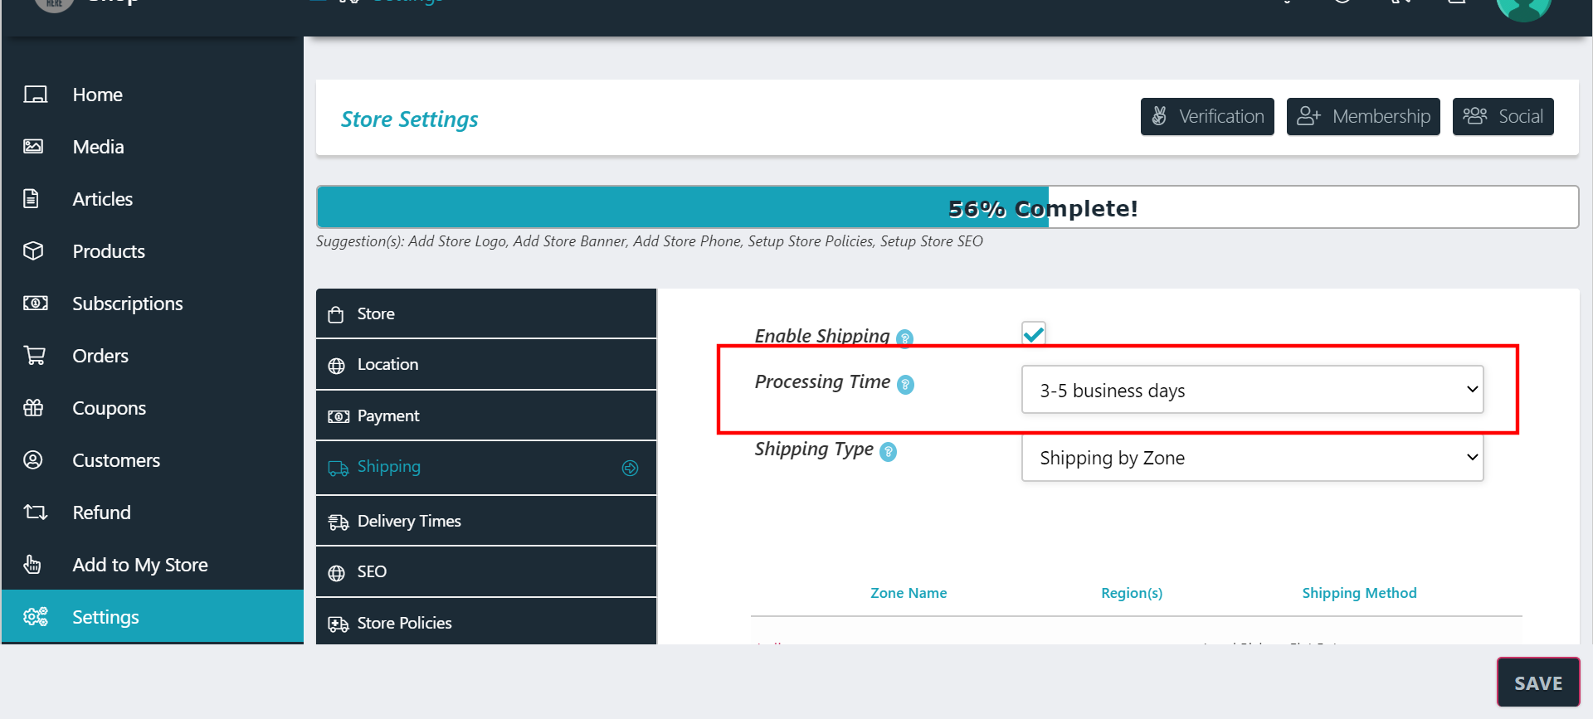
Task: Click the Products box icon
Action: 33,251
